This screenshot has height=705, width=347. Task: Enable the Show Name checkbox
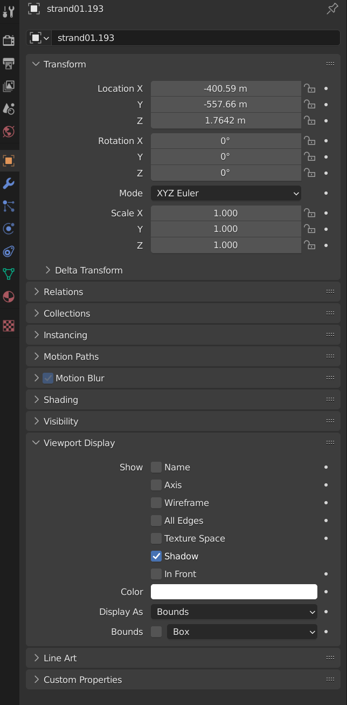(156, 467)
